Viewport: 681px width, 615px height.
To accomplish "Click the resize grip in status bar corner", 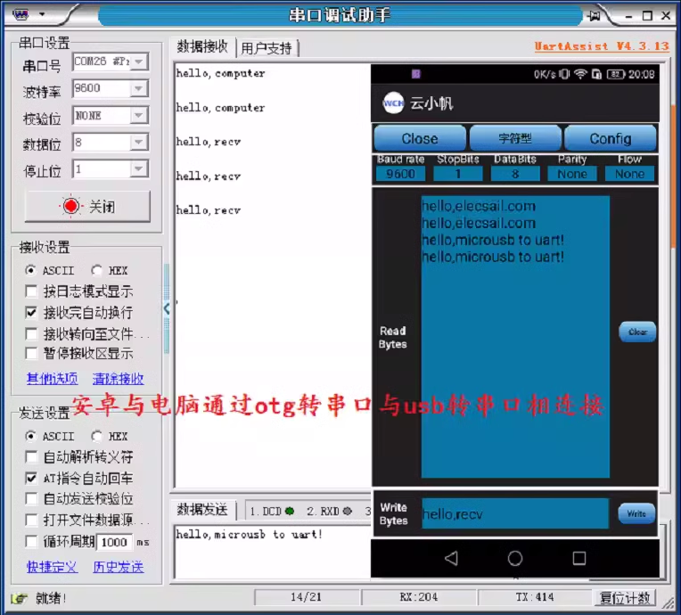I will (668, 602).
